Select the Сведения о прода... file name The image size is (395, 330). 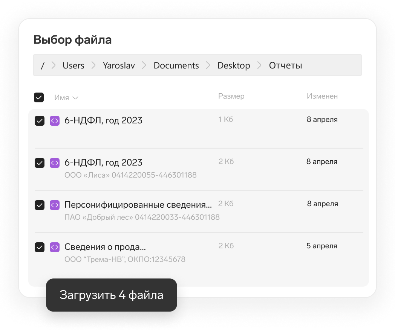105,247
